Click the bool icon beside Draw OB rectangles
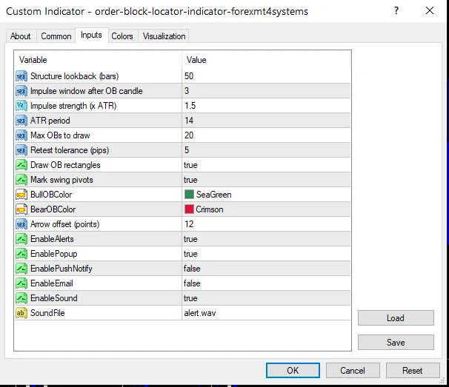The height and width of the screenshot is (387, 449). tap(21, 165)
